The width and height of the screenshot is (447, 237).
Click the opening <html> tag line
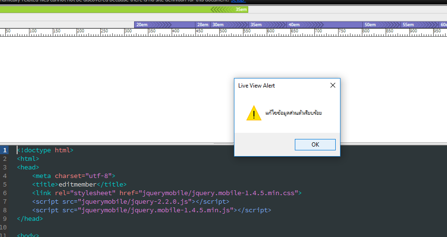[28, 158]
